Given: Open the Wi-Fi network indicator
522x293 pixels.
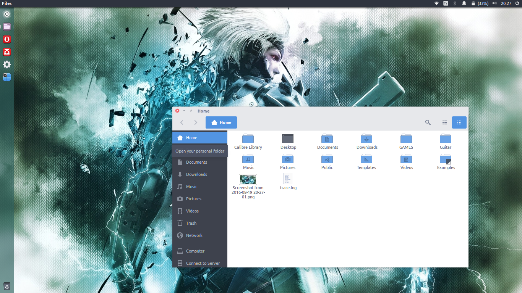Looking at the screenshot, I should [x=436, y=3].
